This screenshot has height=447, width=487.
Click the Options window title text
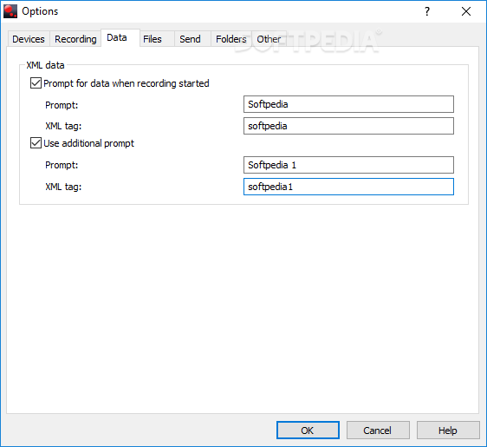point(40,11)
